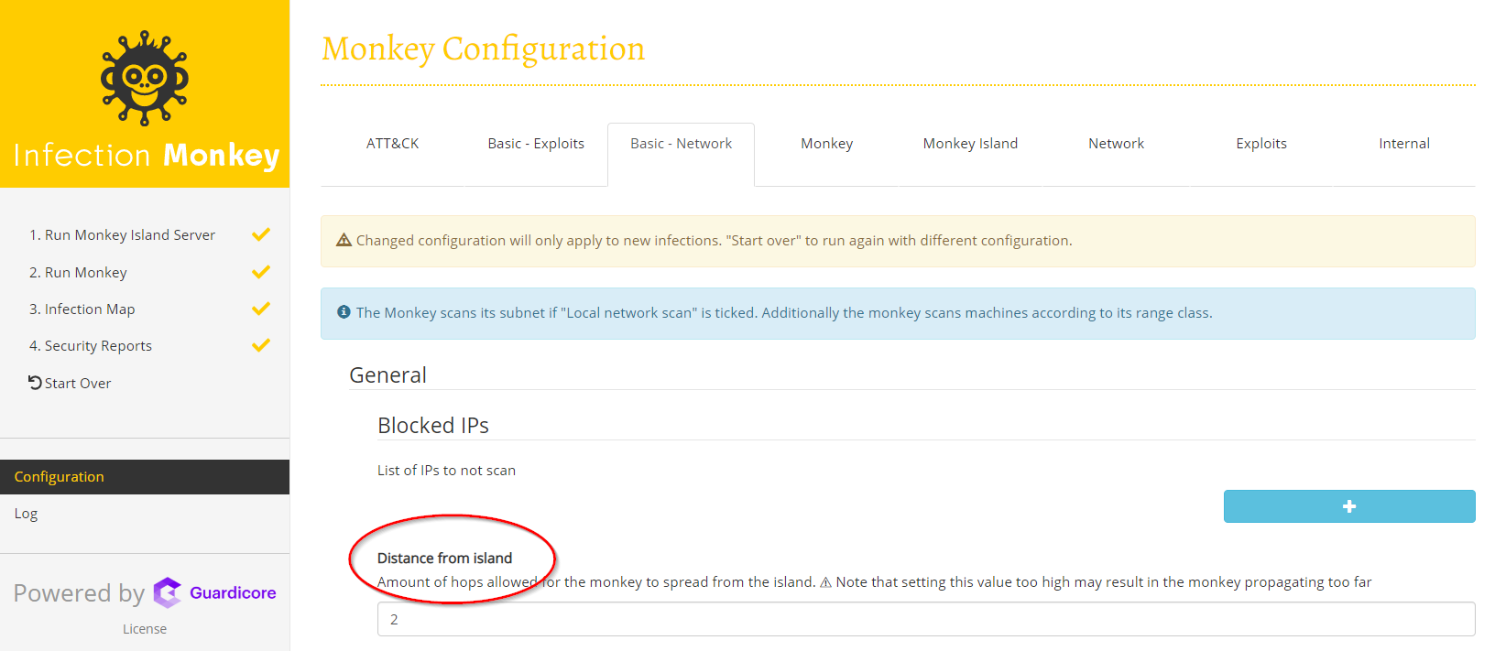Click the warning triangle in yellow alert
Screen dimensions: 1495x651
click(x=344, y=240)
